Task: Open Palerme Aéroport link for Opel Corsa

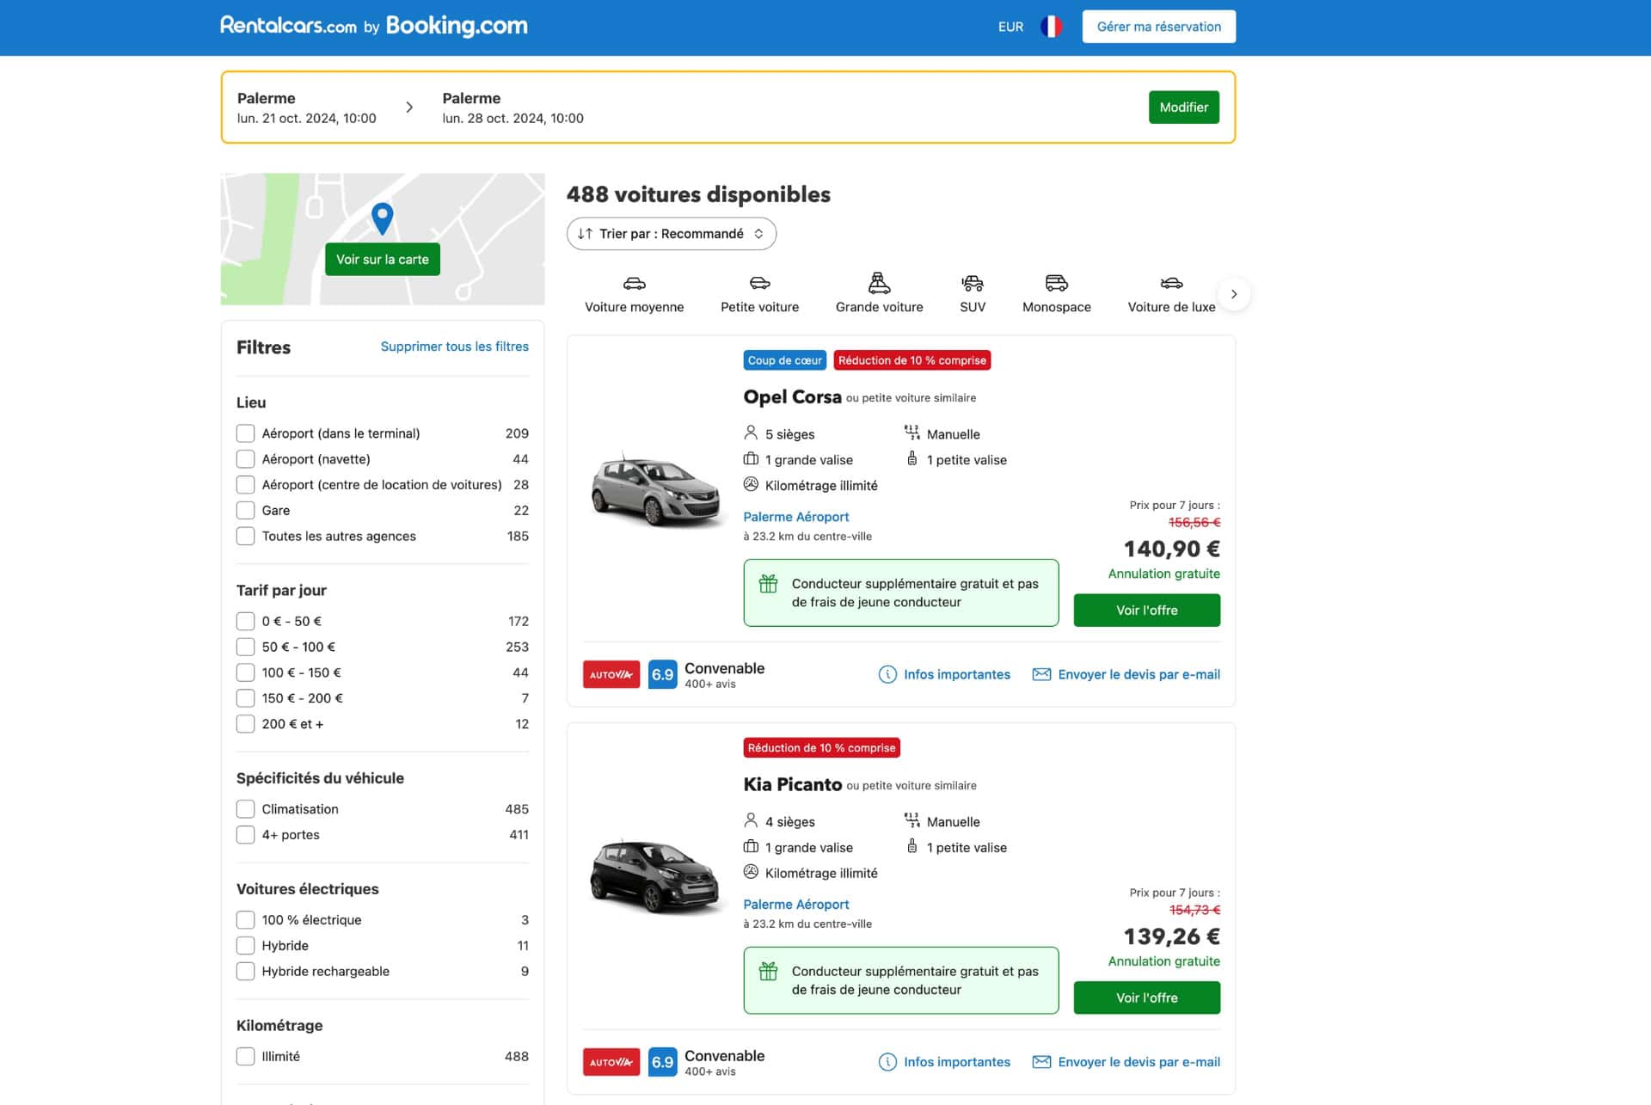Action: tap(795, 517)
